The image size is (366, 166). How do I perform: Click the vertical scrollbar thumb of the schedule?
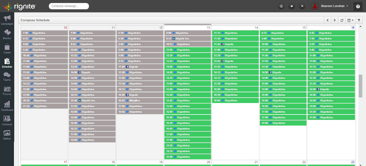360,86
